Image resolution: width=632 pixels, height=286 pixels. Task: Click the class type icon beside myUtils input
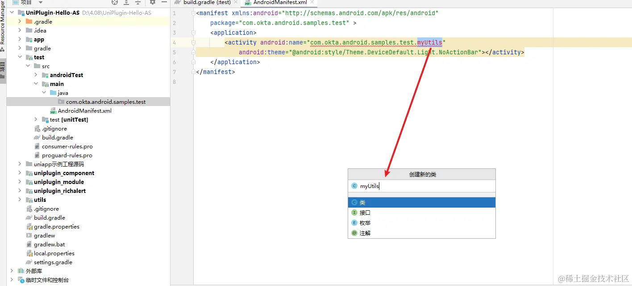coord(354,186)
